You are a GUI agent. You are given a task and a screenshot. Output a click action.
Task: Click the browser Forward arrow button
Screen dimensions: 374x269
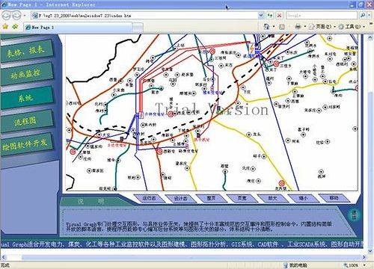[16, 16]
